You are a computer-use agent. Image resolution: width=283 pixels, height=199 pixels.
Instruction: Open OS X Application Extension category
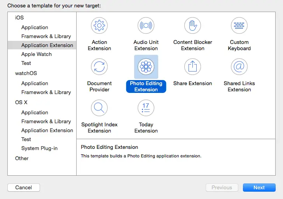point(47,131)
